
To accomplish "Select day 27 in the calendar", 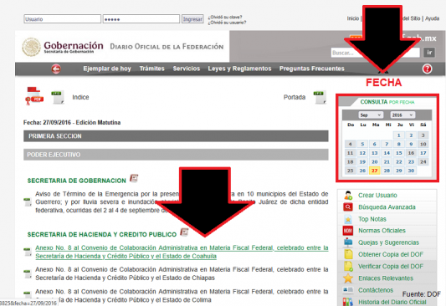I will [375, 171].
